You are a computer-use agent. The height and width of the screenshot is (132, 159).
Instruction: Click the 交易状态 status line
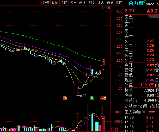point(142,106)
